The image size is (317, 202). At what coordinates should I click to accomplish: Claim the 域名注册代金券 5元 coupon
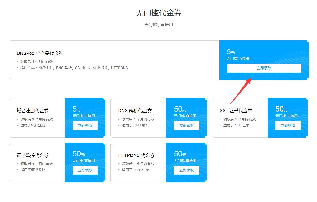pyautogui.click(x=85, y=125)
